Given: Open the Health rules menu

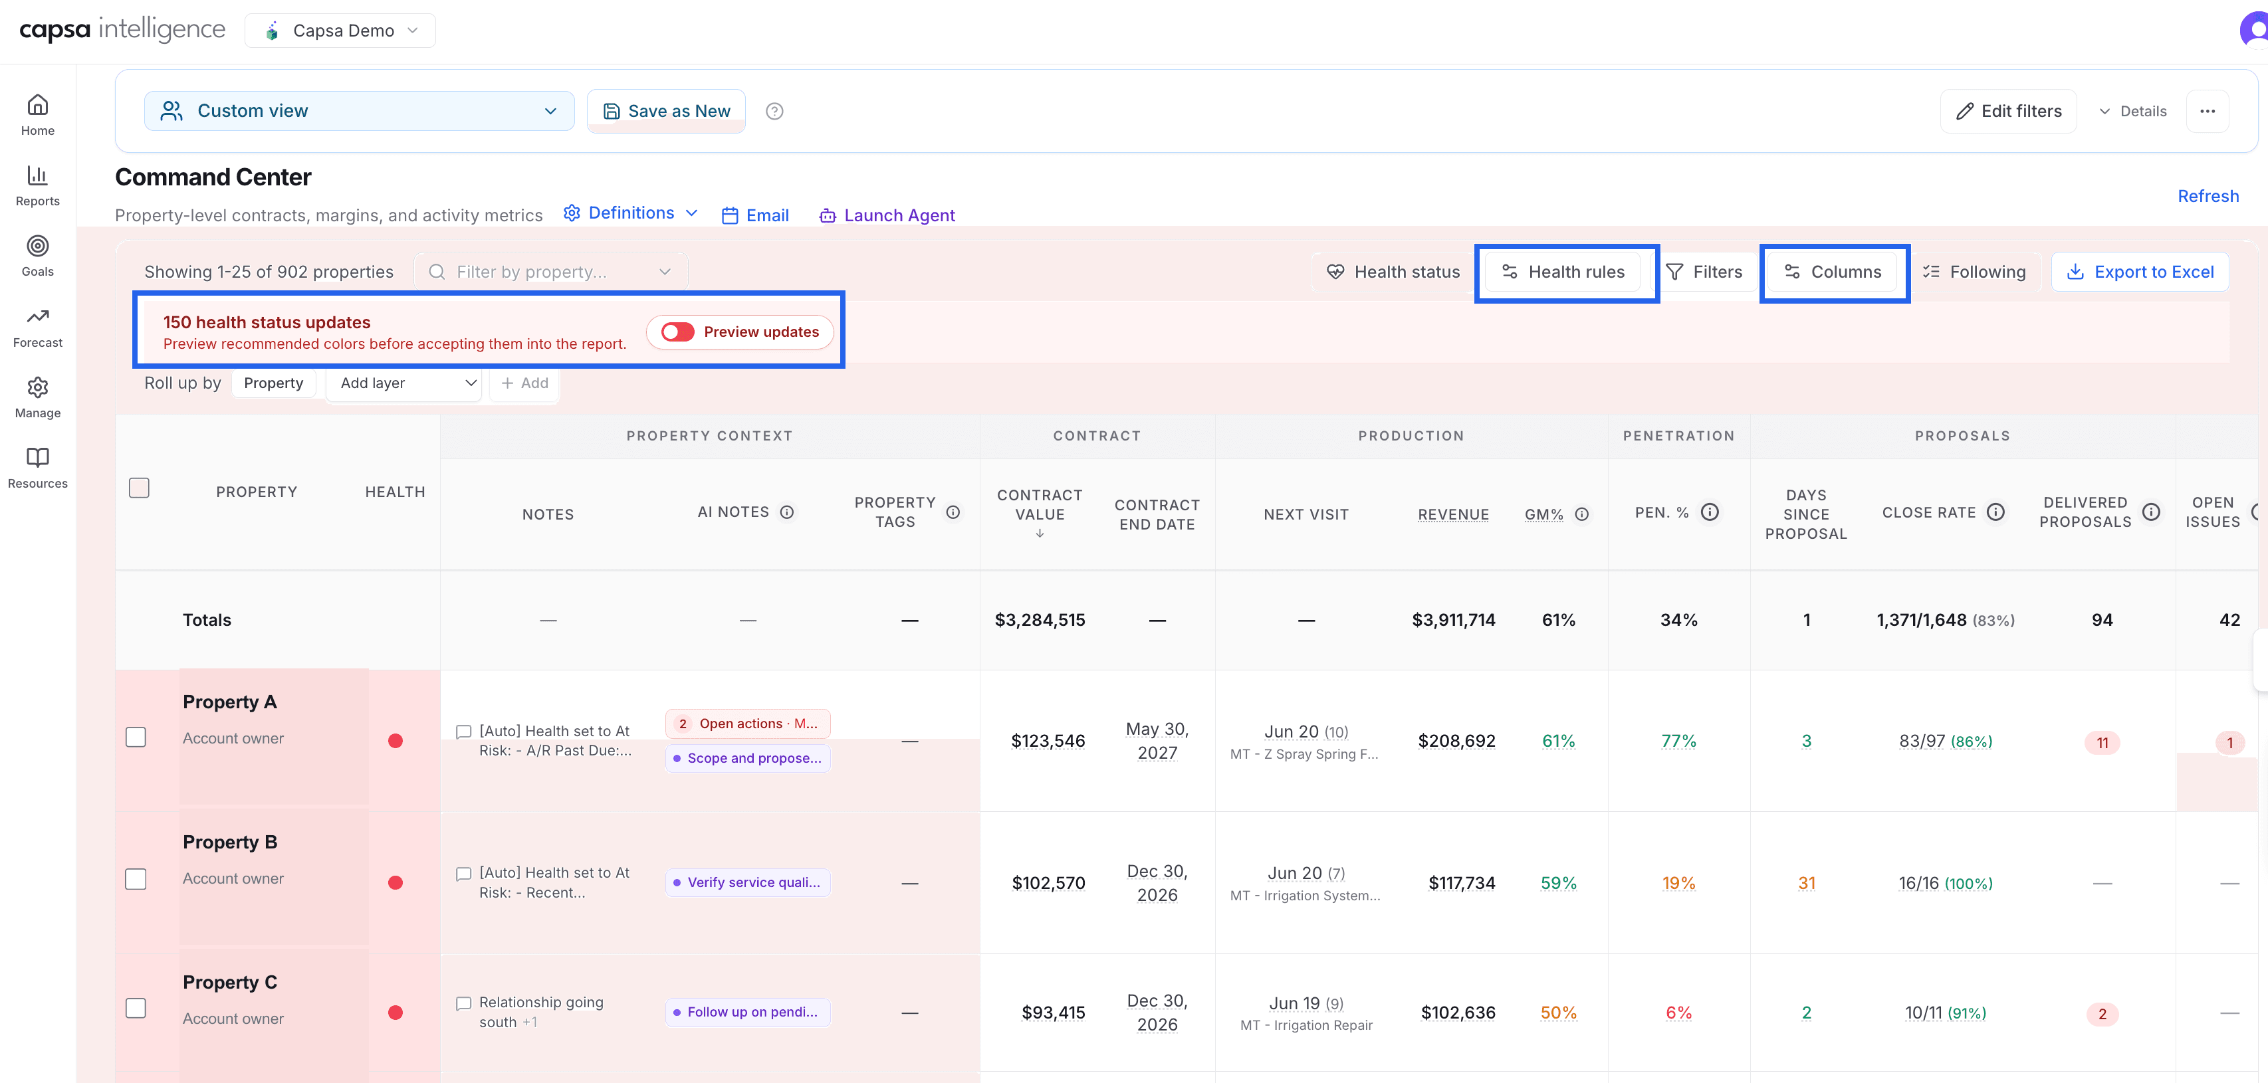Looking at the screenshot, I should coord(1563,272).
